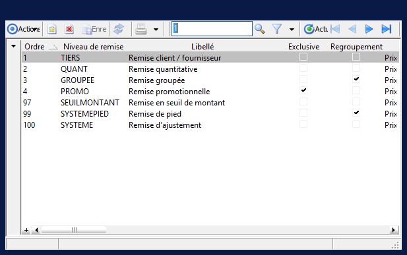Open the Actions menu button
This screenshot has height=255, width=407.
click(23, 29)
